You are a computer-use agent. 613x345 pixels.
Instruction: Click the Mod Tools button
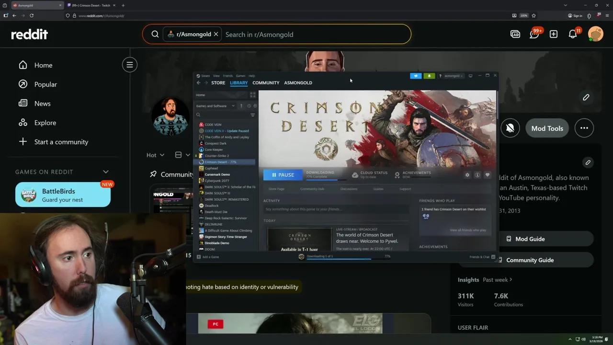point(547,128)
